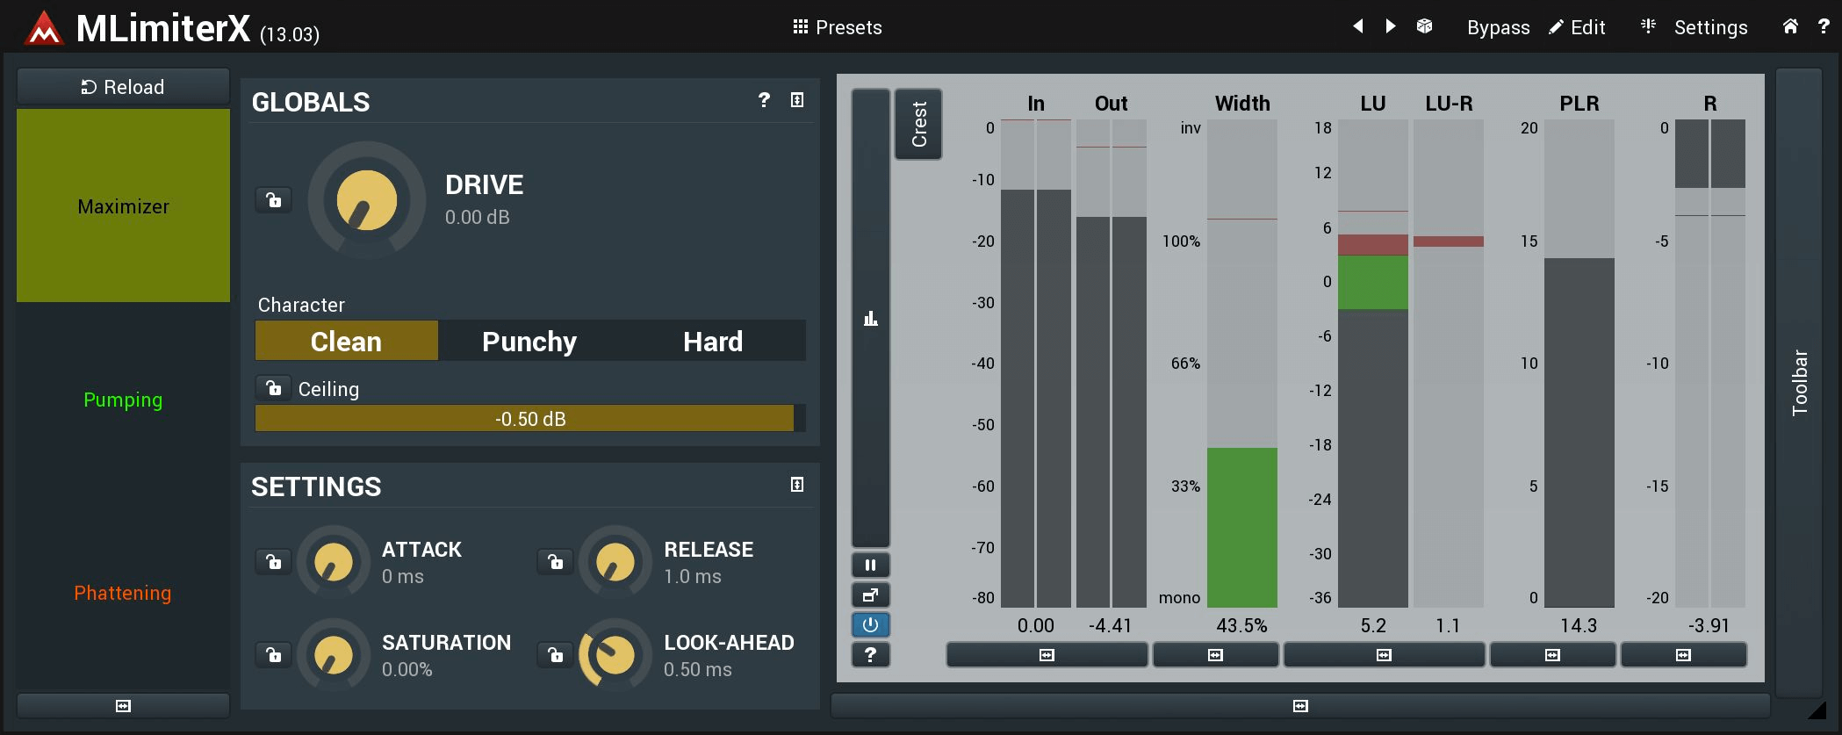
Task: Select the Hard character mode
Action: coord(713,341)
